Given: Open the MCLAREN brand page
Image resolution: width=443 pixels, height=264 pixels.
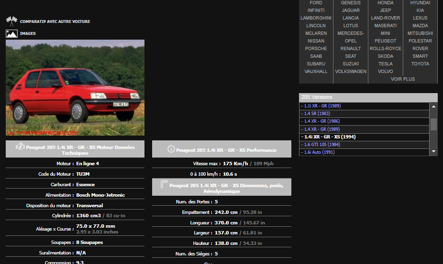Looking at the screenshot, I should point(316,33).
